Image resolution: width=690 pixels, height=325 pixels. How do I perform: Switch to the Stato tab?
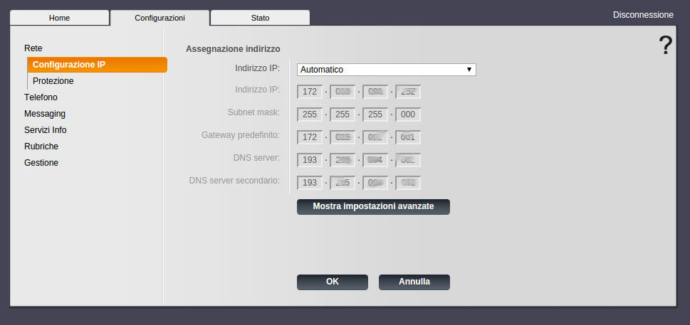coord(260,18)
